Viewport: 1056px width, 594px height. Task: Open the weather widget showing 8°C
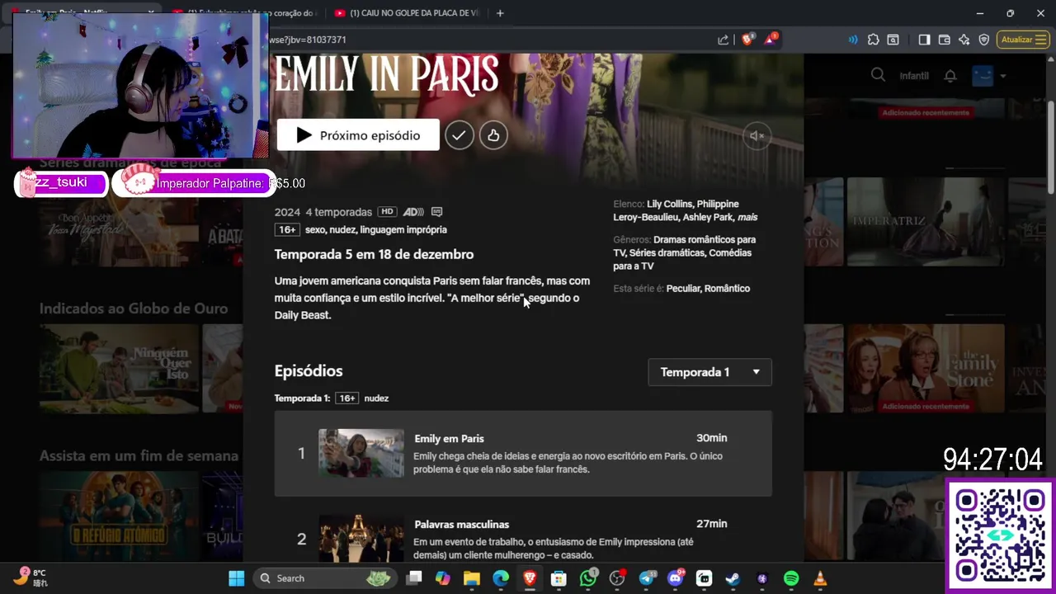point(31,577)
